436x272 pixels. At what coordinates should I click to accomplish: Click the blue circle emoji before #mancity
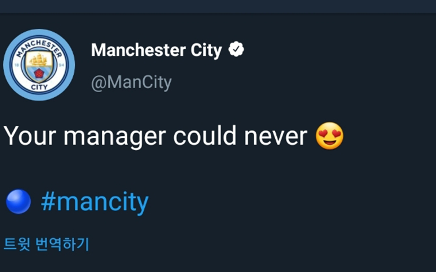click(19, 201)
